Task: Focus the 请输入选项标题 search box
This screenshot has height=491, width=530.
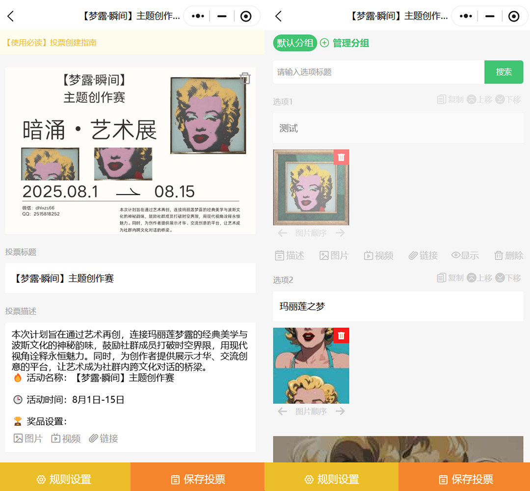Action: tap(378, 72)
